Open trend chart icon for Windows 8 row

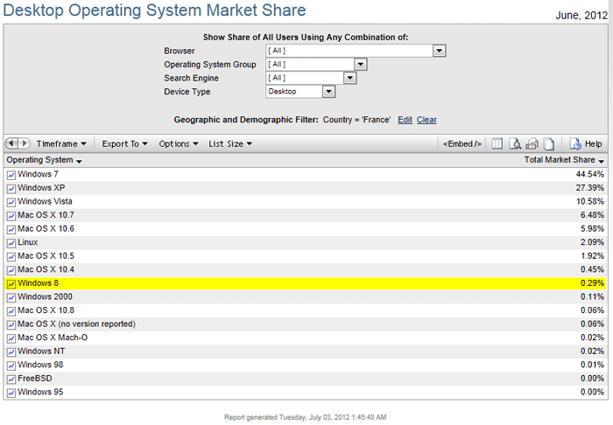pos(11,284)
